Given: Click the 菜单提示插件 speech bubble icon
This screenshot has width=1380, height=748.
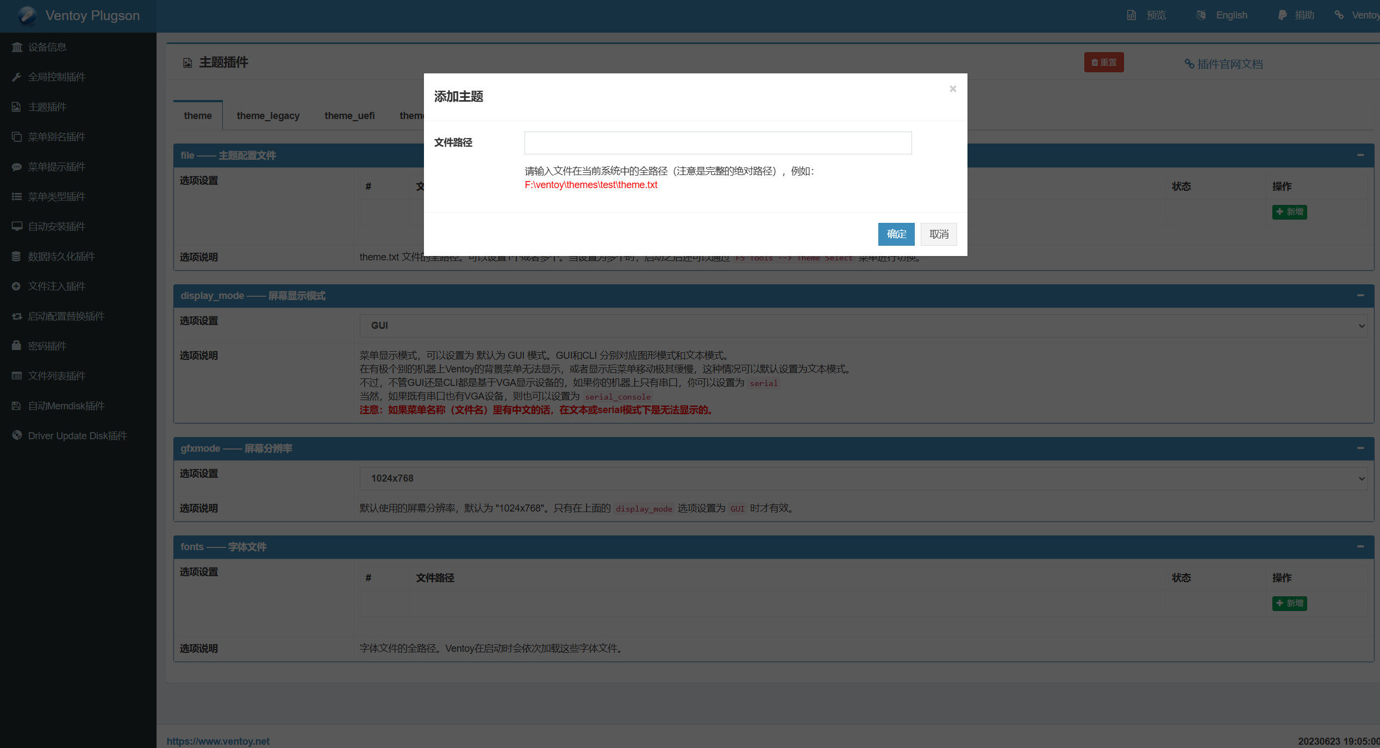Looking at the screenshot, I should pos(17,167).
